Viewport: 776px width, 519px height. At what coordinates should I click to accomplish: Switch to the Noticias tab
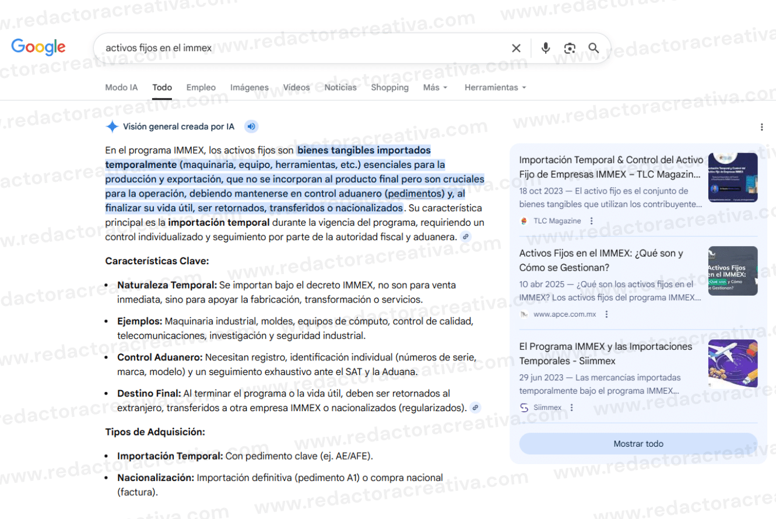click(340, 87)
